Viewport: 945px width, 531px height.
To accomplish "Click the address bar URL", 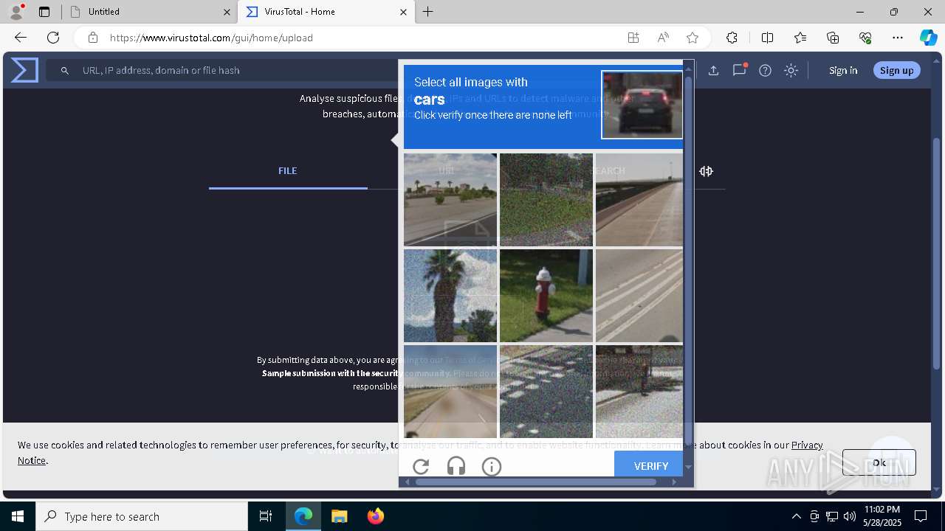I will pos(211,38).
